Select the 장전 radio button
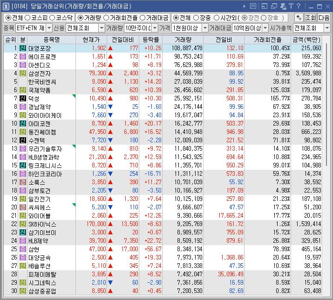Image resolution: width=333 pixels, height=300 pixels. coord(245,18)
